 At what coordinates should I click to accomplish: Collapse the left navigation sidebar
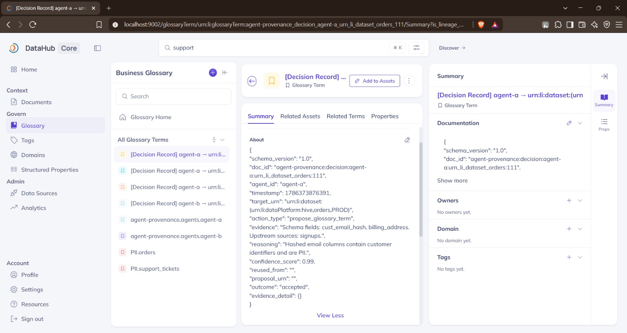(x=98, y=48)
